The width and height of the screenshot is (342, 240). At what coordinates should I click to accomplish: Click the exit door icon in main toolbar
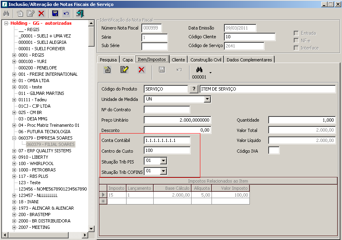80,13
